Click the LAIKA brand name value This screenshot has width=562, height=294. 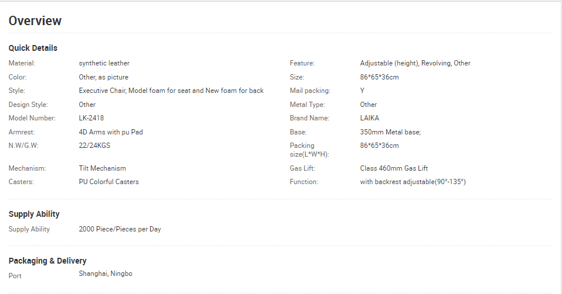370,118
